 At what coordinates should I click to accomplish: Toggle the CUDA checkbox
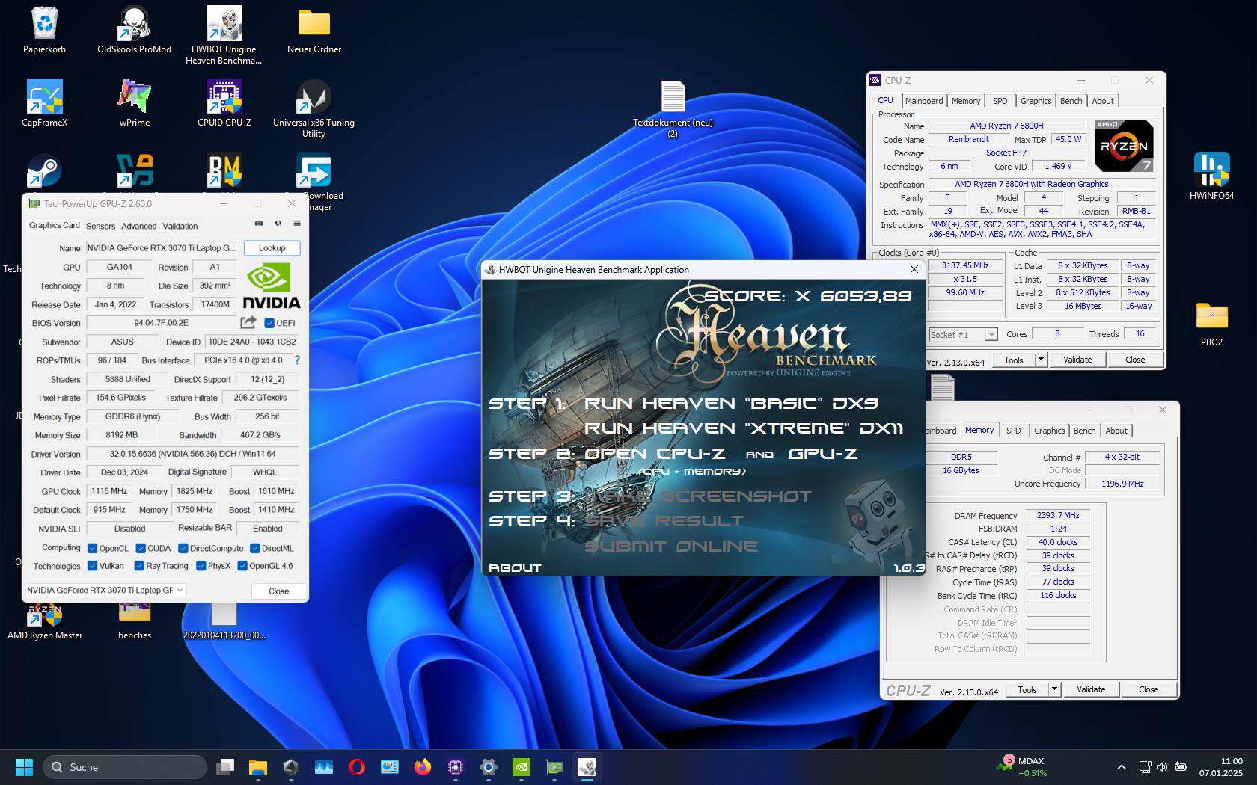pos(141,548)
